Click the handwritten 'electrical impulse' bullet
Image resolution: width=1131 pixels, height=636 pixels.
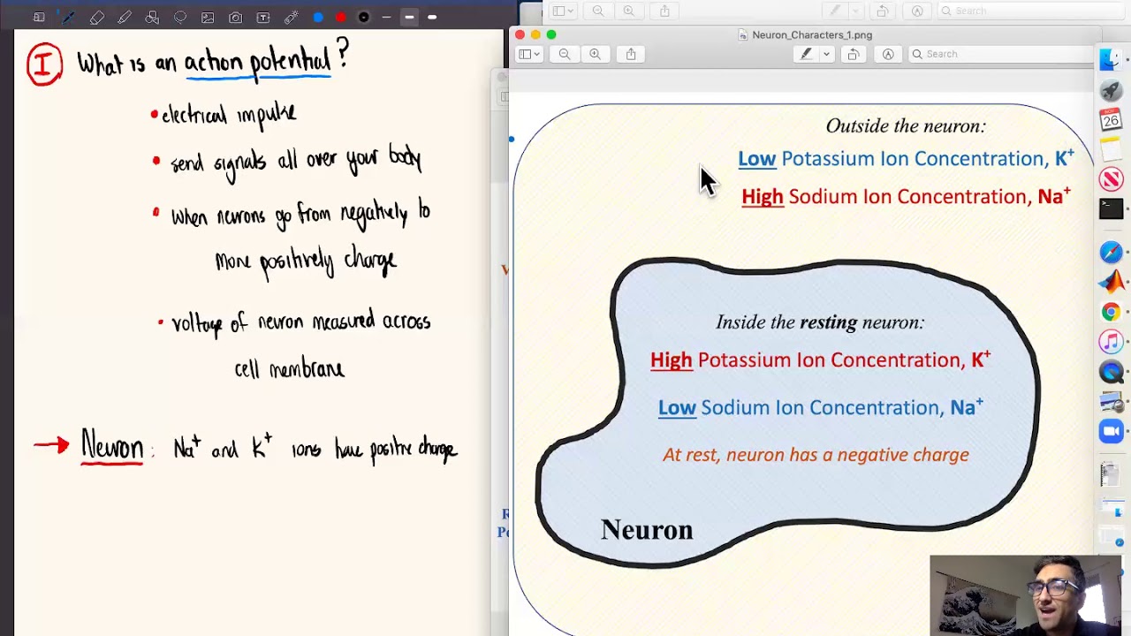229,116
